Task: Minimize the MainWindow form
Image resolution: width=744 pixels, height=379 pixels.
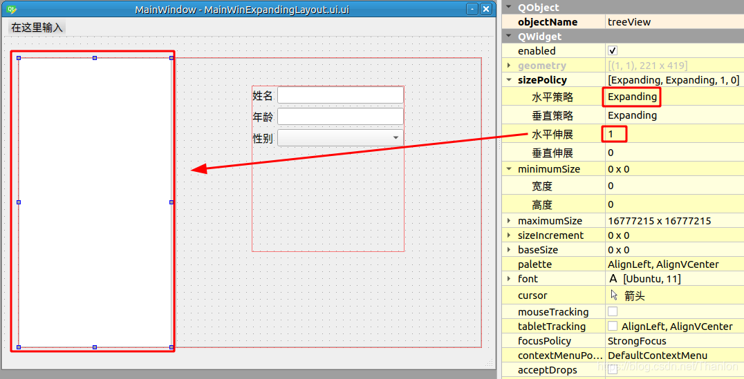Action: [x=472, y=9]
